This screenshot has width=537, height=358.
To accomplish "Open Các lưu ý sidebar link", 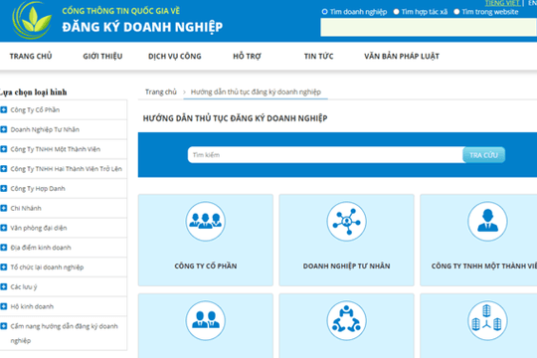I will click(x=24, y=286).
